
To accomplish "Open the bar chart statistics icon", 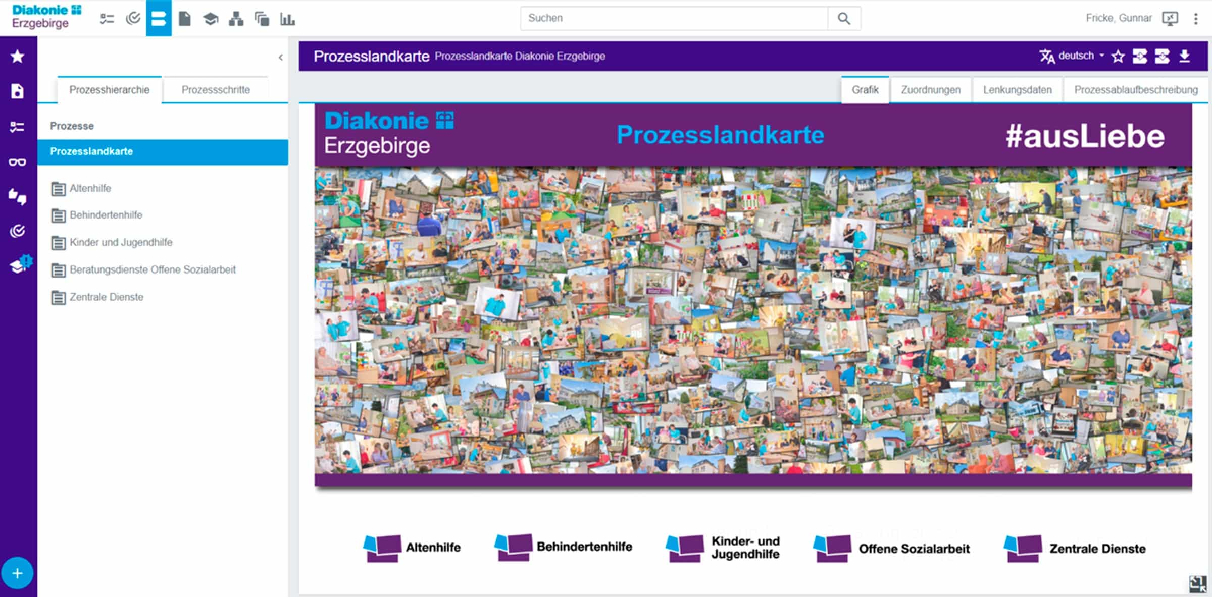I will [287, 19].
